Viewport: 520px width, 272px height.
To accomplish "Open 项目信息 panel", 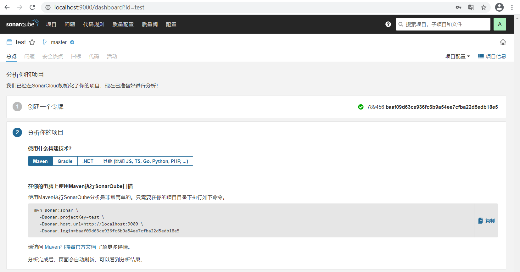I will pyautogui.click(x=492, y=56).
